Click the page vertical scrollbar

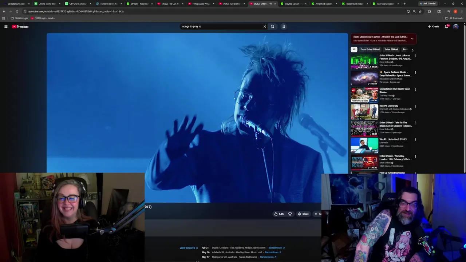tap(464, 98)
